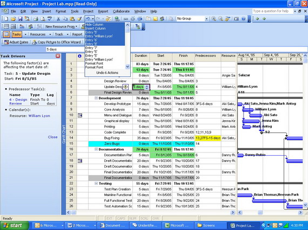
Task: Click the Save floppy disk icon
Action: pyautogui.click(x=20, y=19)
